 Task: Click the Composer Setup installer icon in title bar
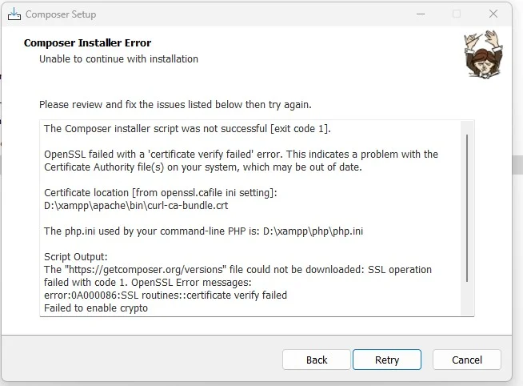14,14
